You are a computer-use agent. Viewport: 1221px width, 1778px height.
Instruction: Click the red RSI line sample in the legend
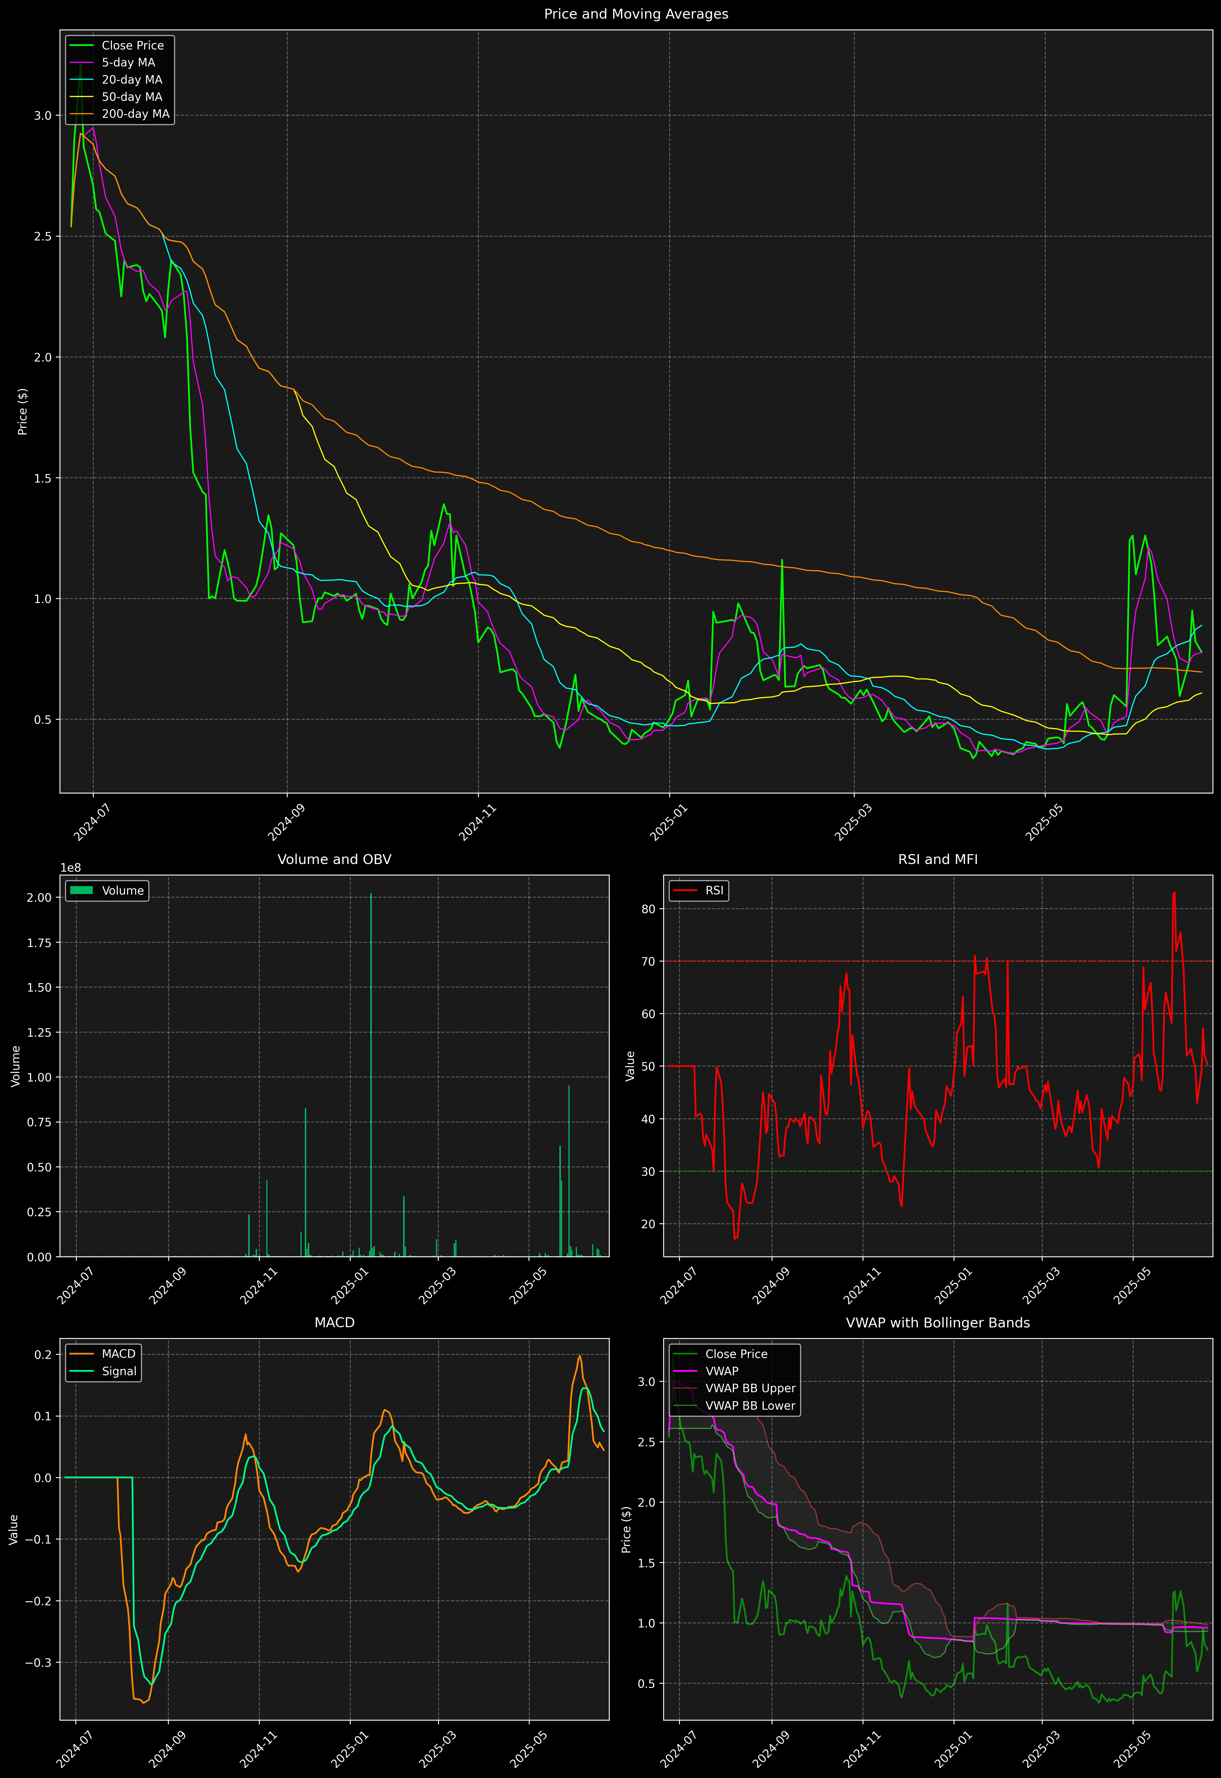pyautogui.click(x=685, y=891)
